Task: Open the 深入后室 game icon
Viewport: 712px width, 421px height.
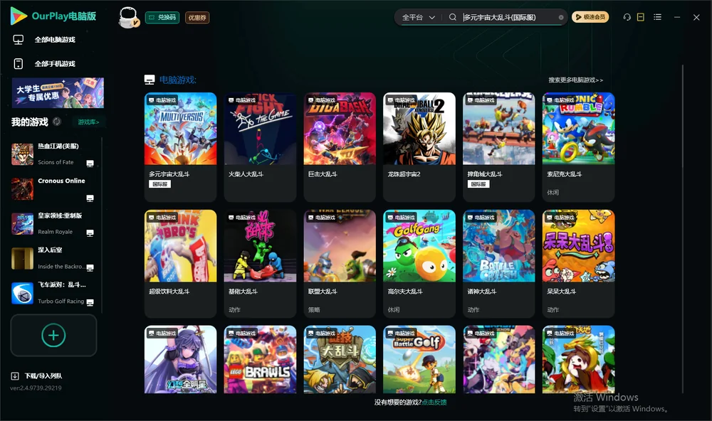Action: point(22,259)
